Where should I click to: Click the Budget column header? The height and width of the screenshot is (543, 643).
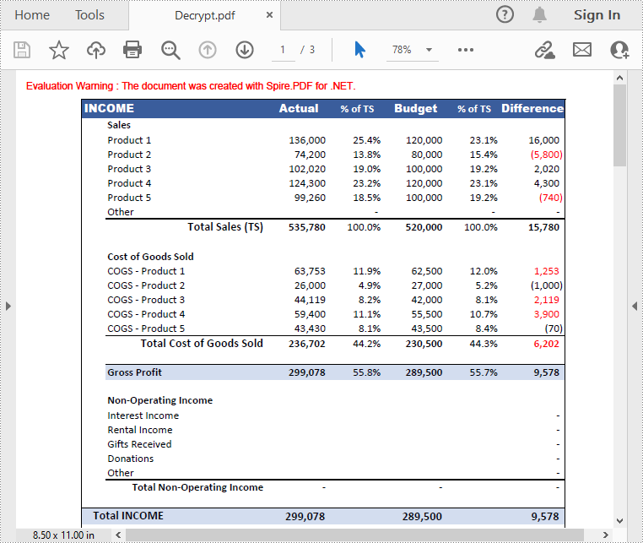click(415, 108)
